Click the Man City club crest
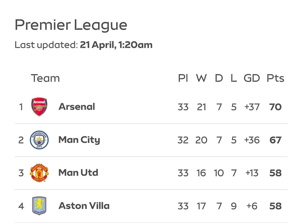The image size is (291, 224). click(x=39, y=140)
